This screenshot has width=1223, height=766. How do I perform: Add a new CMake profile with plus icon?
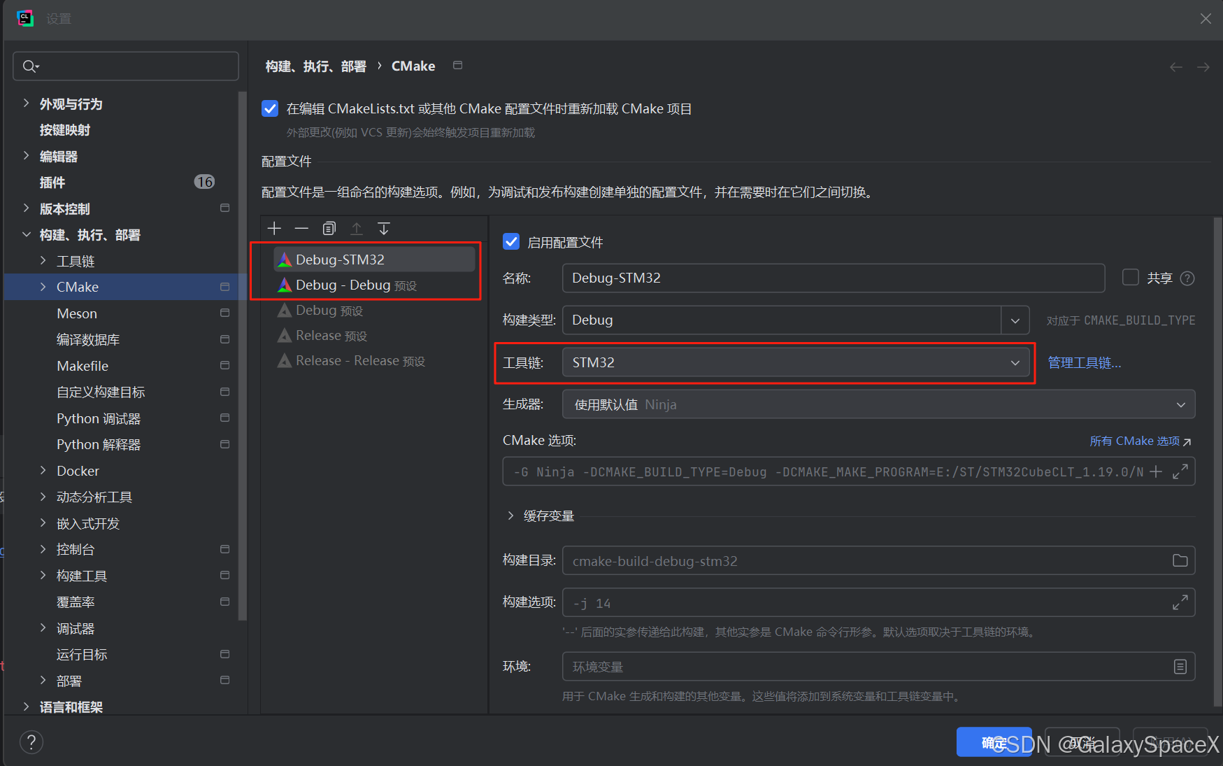tap(274, 229)
